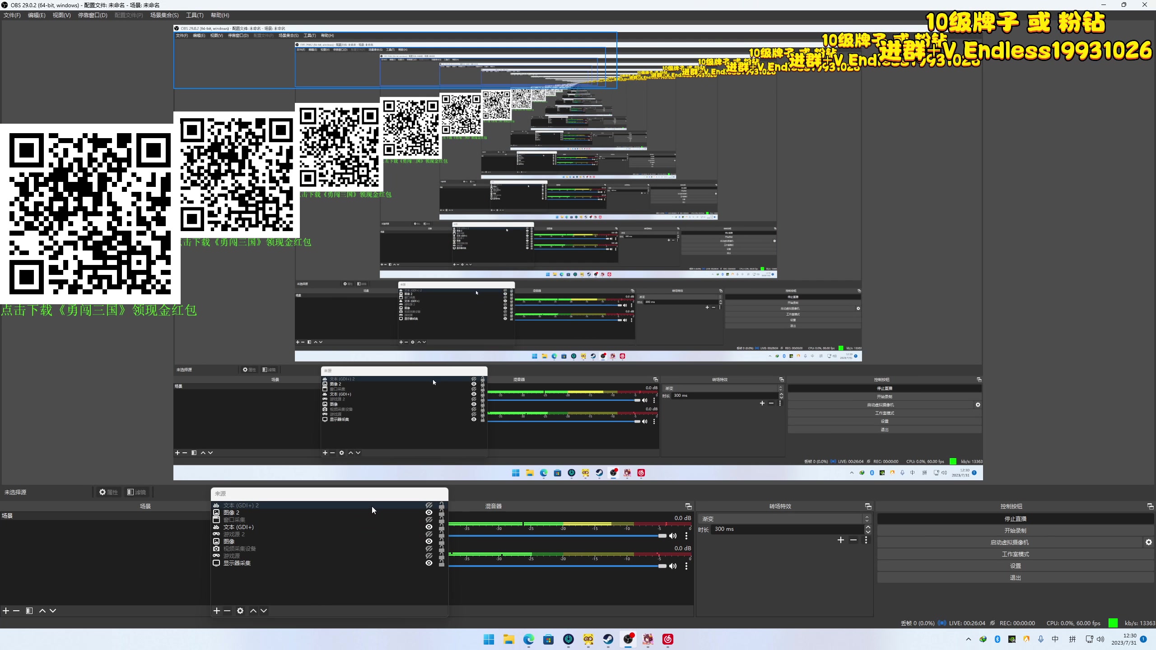
Task: Click 启动虚拟摄像机 button
Action: (x=1009, y=543)
